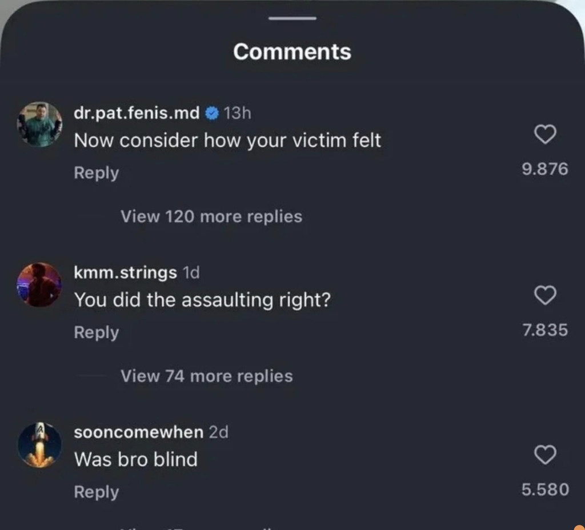Tap Reply under 'Was bro blind'

[96, 492]
